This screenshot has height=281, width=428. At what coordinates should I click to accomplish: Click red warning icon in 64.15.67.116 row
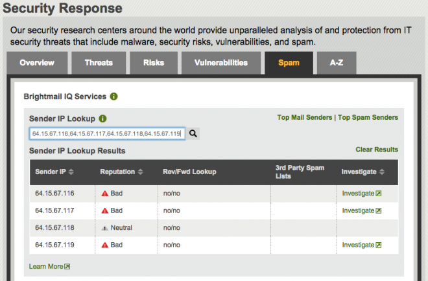(x=105, y=194)
